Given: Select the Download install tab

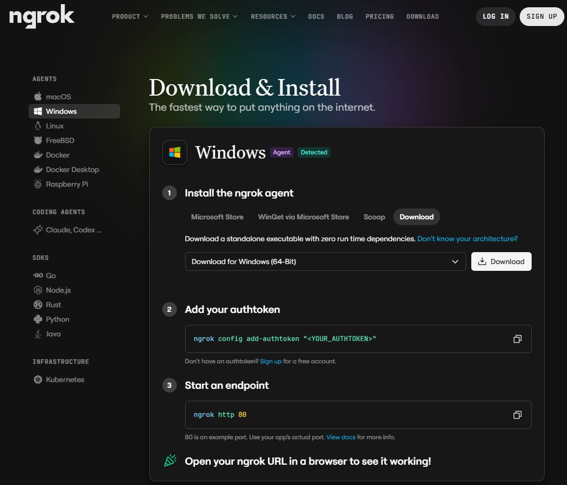Looking at the screenshot, I should (417, 217).
